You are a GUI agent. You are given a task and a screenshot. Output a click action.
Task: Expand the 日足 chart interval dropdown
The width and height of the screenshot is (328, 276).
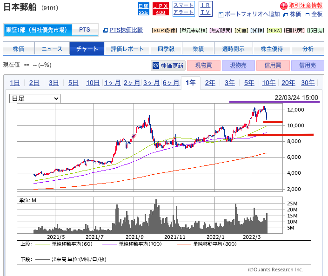click(35, 99)
